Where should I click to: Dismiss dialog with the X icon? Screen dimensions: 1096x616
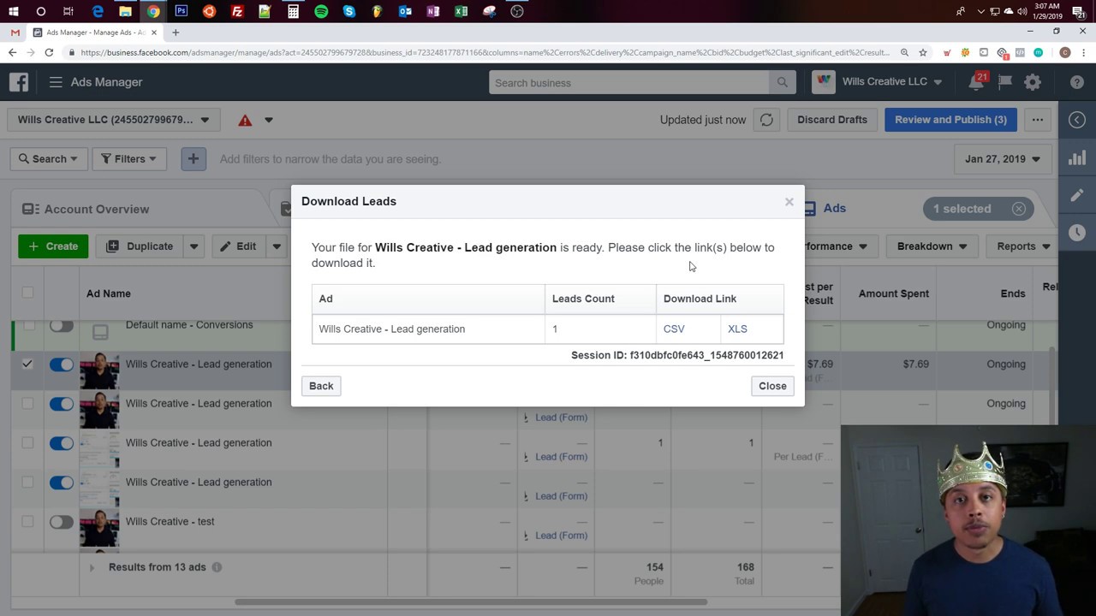coord(789,202)
